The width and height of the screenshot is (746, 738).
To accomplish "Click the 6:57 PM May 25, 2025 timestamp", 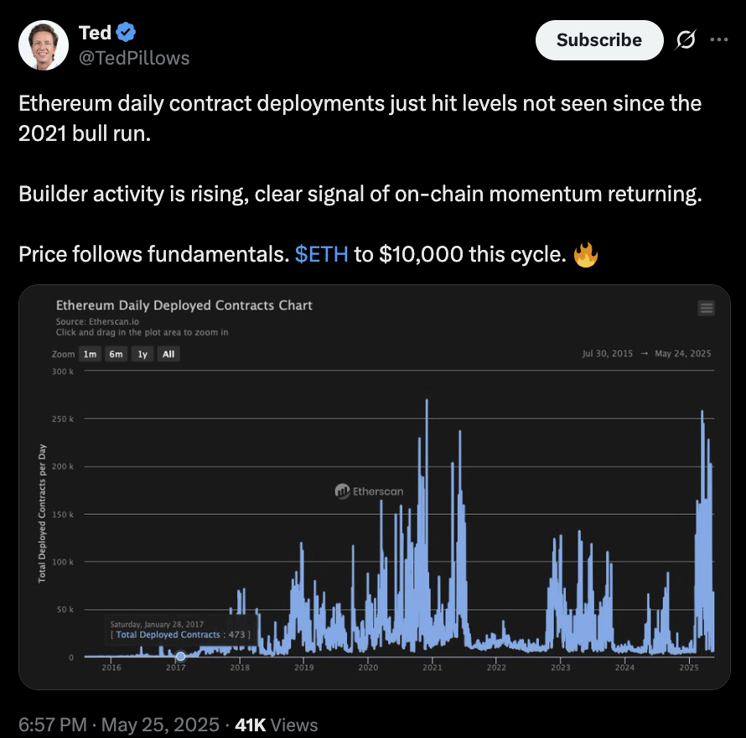I will point(119,725).
